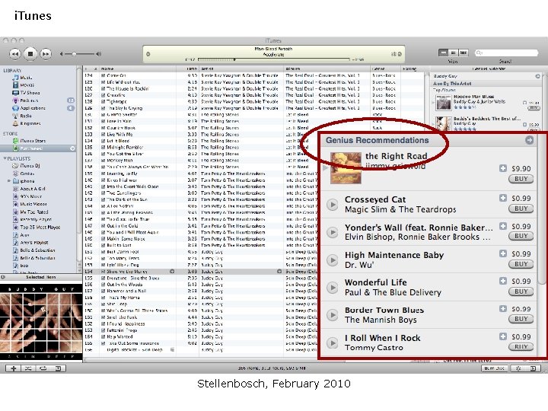Viewport: 548px width, 411px height.
Task: Uncheck the Love In Vain checkbox
Action: pyautogui.click(x=104, y=121)
